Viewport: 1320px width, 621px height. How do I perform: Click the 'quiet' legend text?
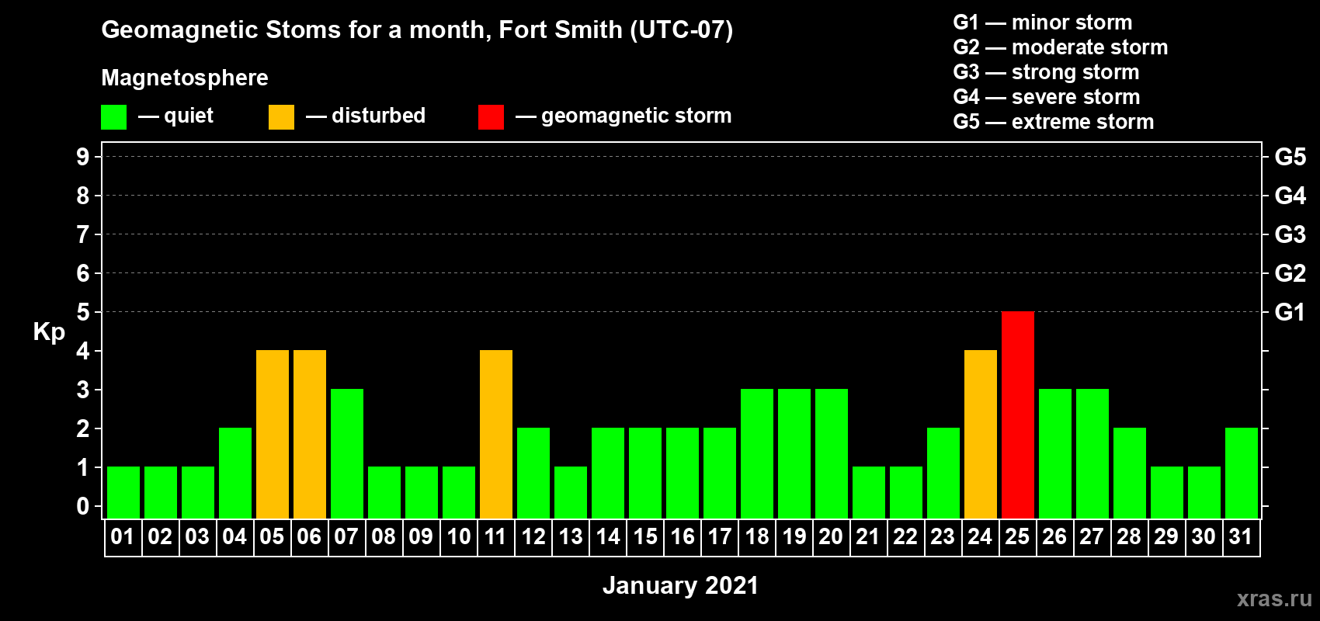(x=189, y=116)
